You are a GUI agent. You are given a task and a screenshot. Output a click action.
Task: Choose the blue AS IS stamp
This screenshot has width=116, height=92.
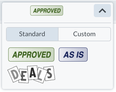point(73,55)
